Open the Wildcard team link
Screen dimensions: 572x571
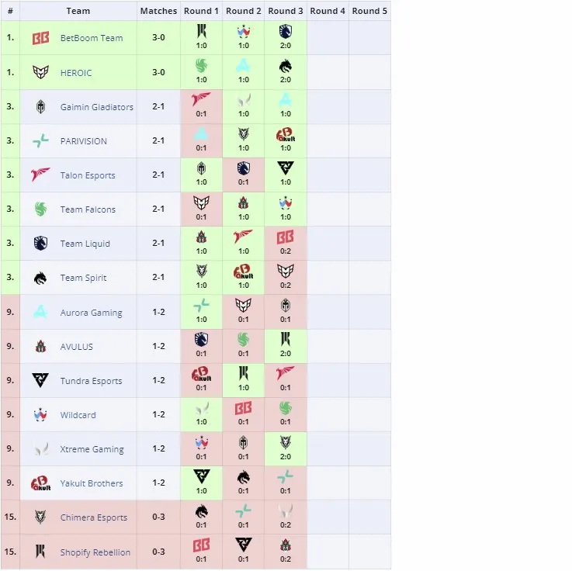(78, 415)
